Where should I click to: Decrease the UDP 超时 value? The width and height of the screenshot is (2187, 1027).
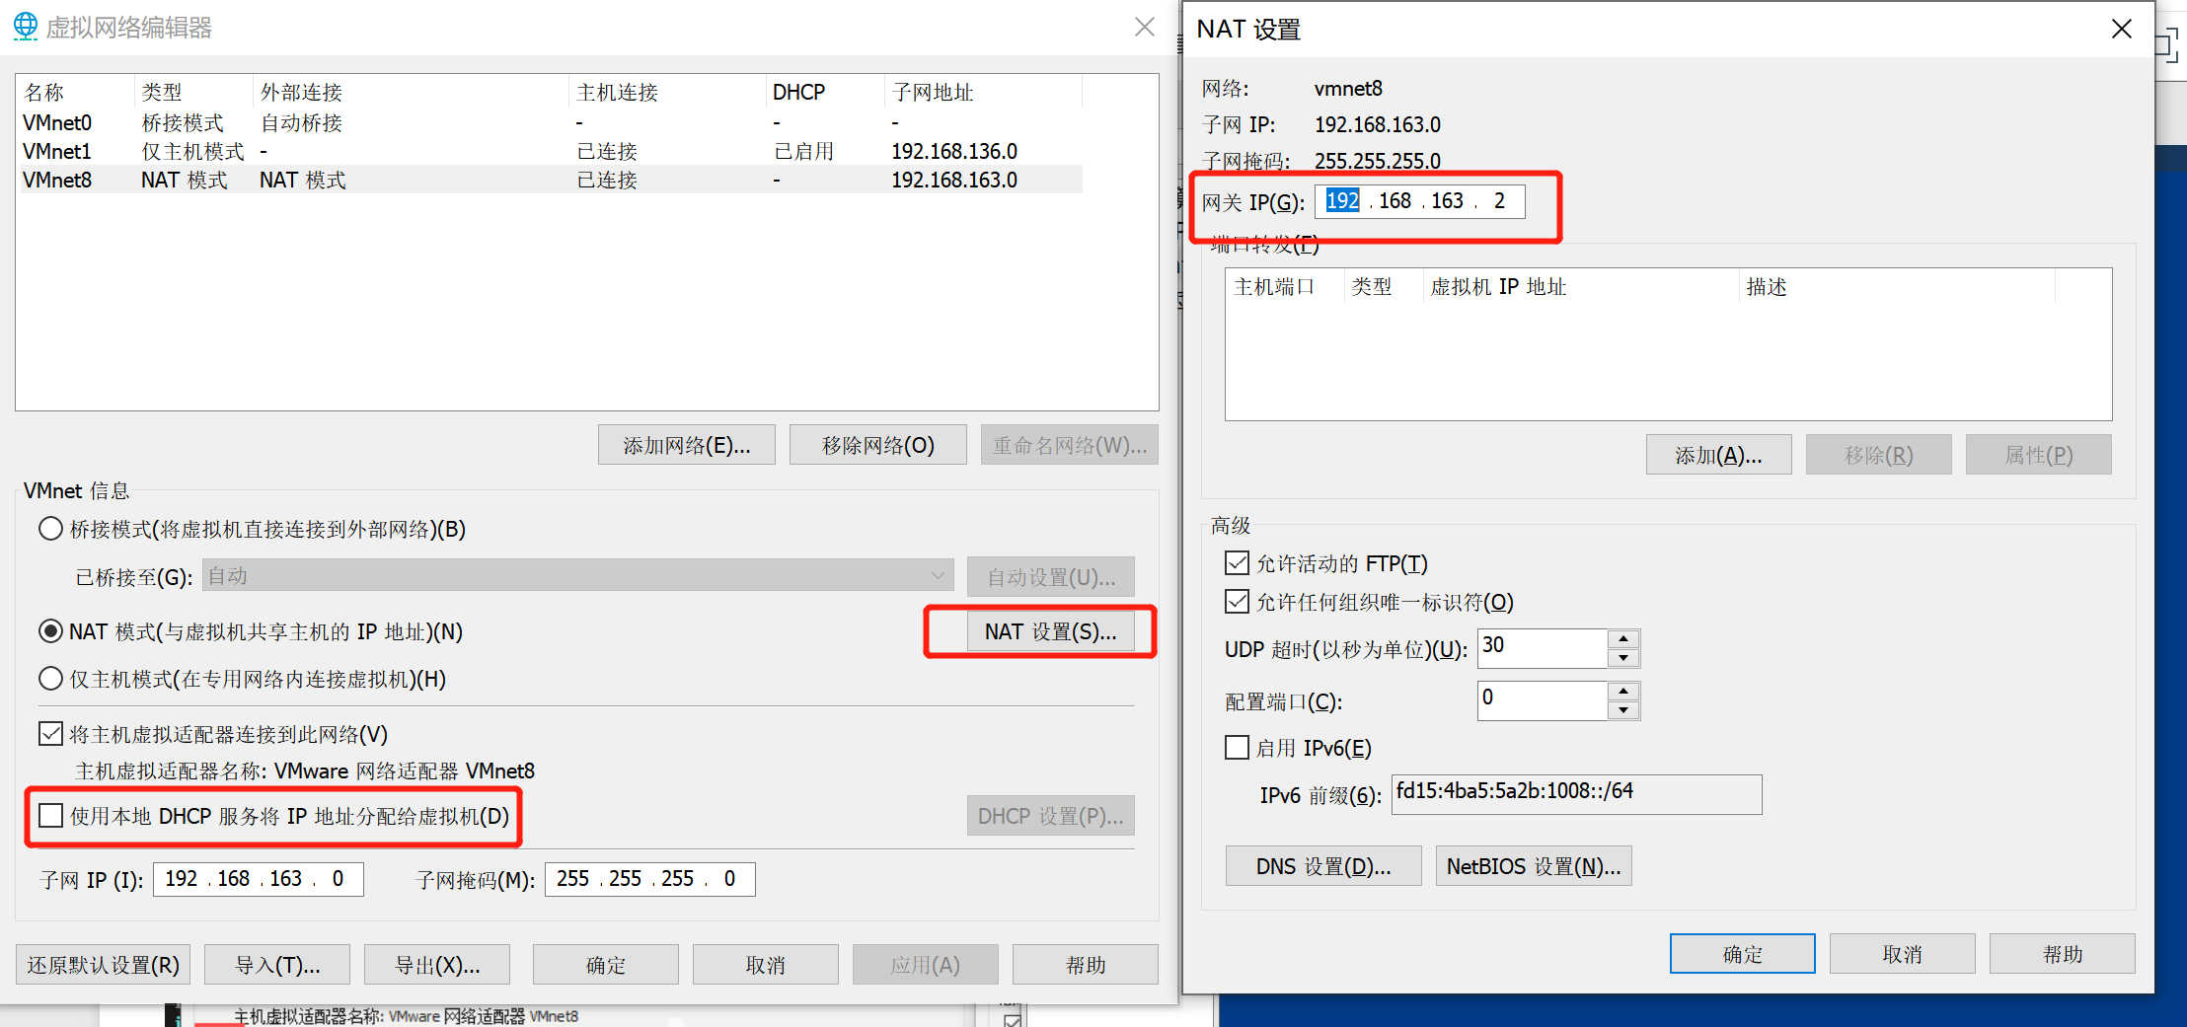(x=1623, y=658)
